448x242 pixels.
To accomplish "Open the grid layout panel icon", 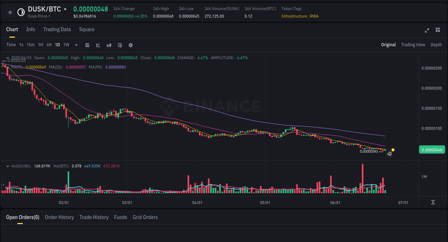I will (438, 30).
